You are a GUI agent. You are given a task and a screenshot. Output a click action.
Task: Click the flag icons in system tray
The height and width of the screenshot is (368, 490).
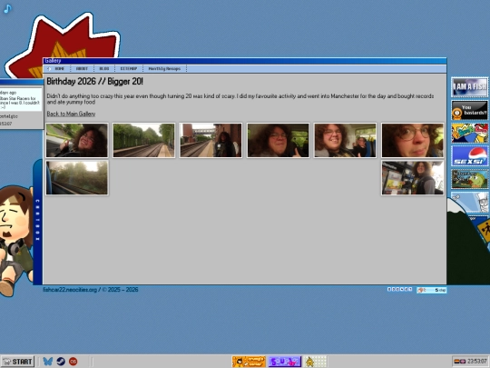click(x=460, y=362)
